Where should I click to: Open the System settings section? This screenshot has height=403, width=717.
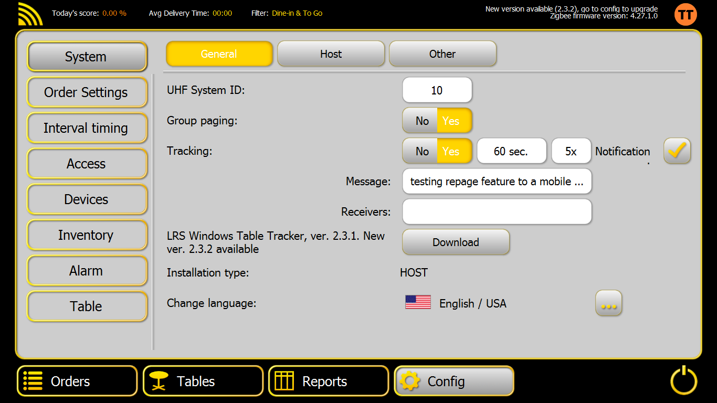click(87, 57)
